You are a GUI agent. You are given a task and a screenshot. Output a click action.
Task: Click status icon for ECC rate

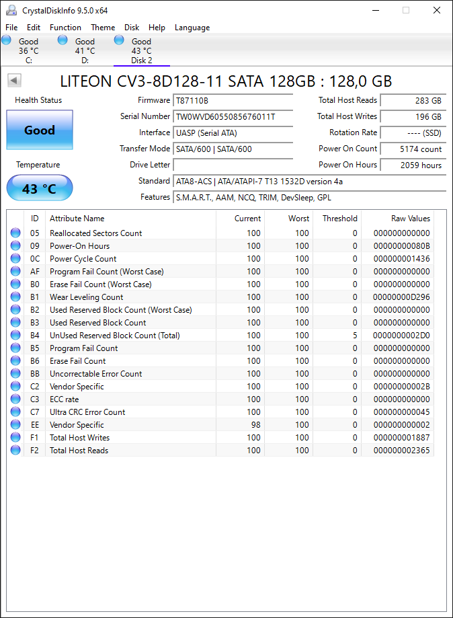(x=15, y=399)
